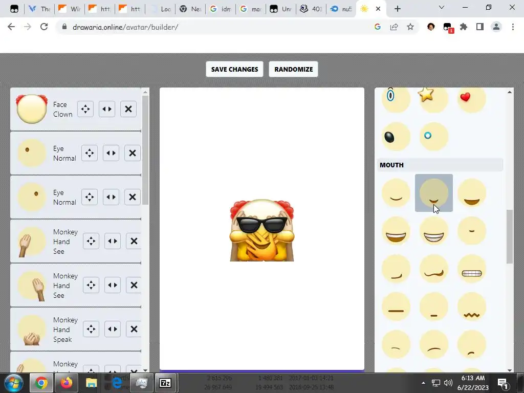Screen dimensions: 524x393
Task: Open Firefox from the taskbar
Action: click(x=67, y=383)
